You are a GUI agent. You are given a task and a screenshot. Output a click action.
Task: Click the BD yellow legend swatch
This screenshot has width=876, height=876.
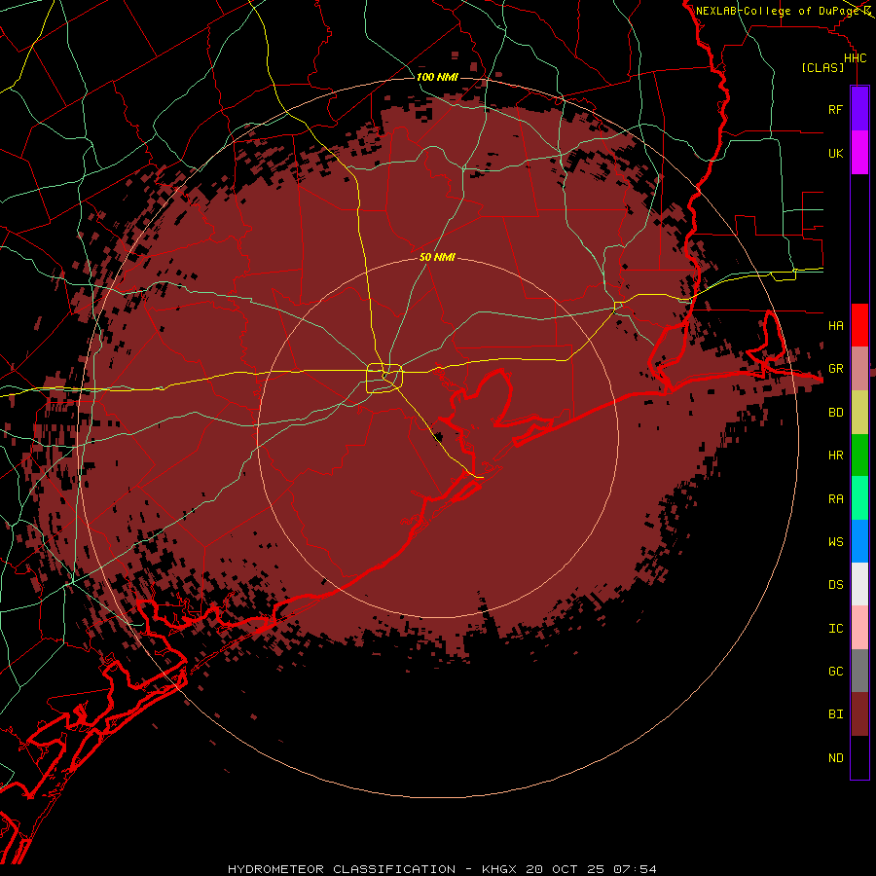point(859,413)
